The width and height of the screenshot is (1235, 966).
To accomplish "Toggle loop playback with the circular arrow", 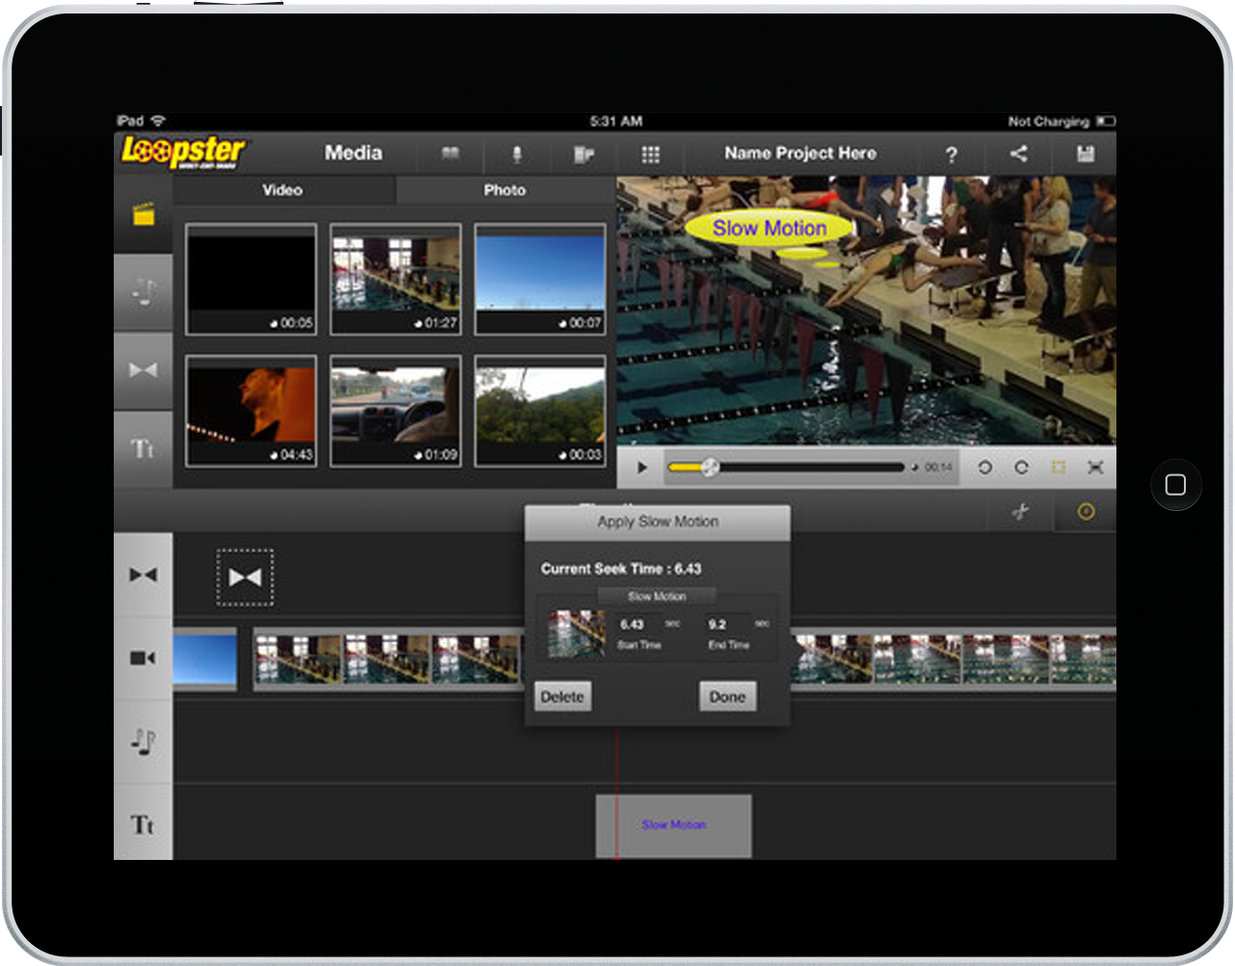I will click(984, 467).
